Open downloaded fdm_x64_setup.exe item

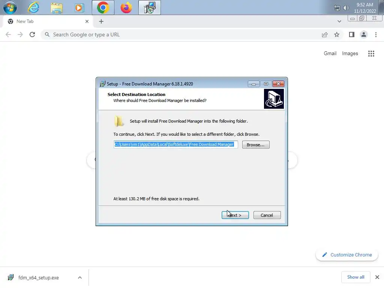click(39, 277)
